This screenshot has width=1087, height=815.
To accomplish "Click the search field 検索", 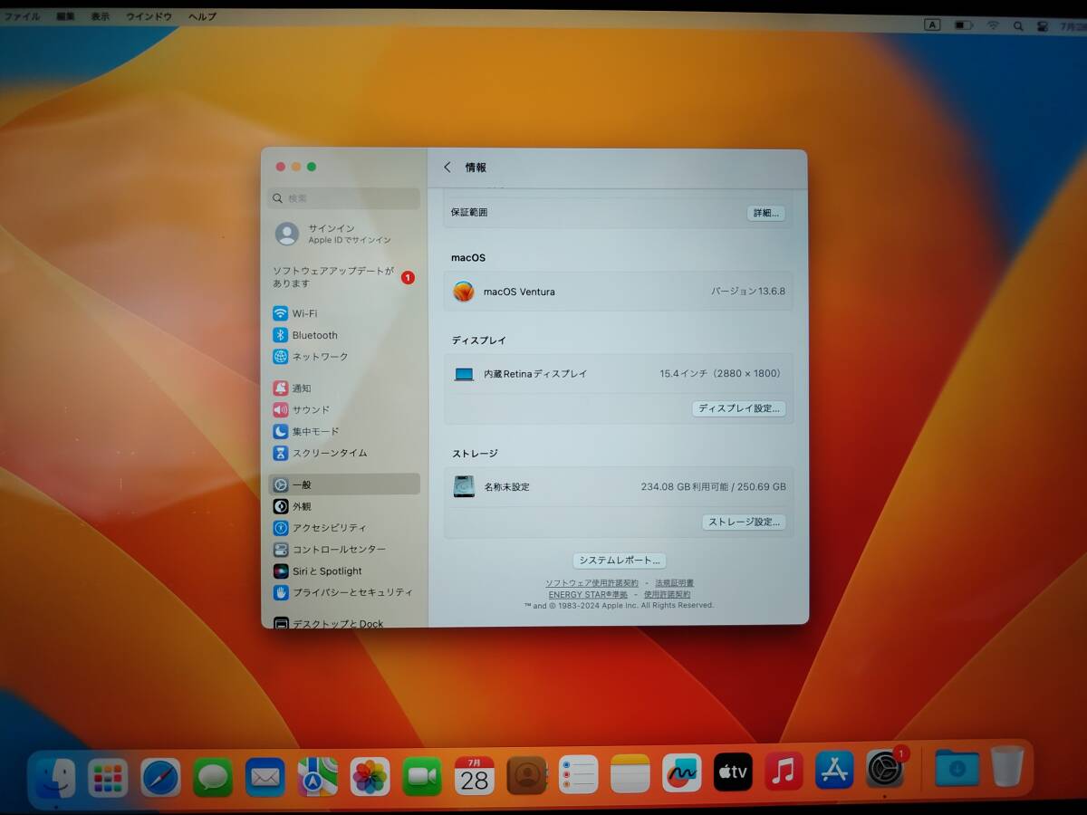I will (344, 198).
